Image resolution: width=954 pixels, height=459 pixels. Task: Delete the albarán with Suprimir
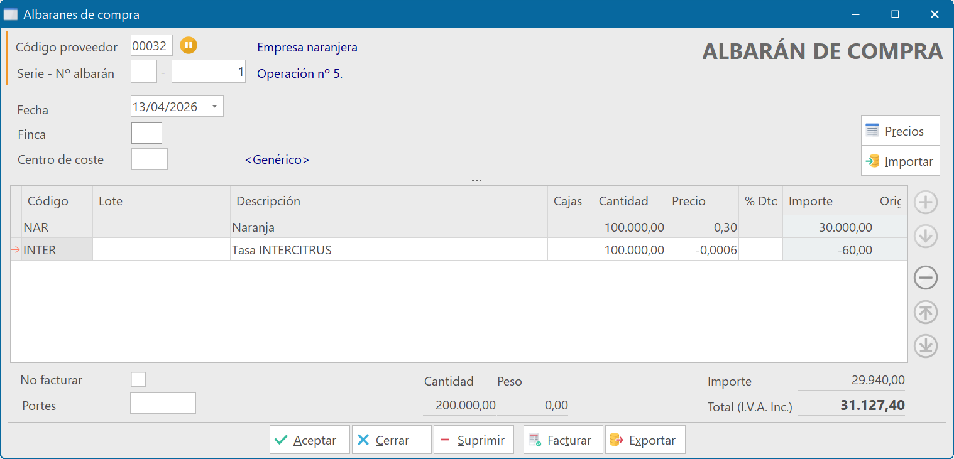[473, 440]
